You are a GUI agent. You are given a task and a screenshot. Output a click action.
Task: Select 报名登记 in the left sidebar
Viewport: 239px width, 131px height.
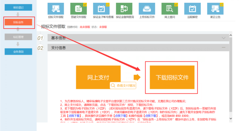coord(18,8)
